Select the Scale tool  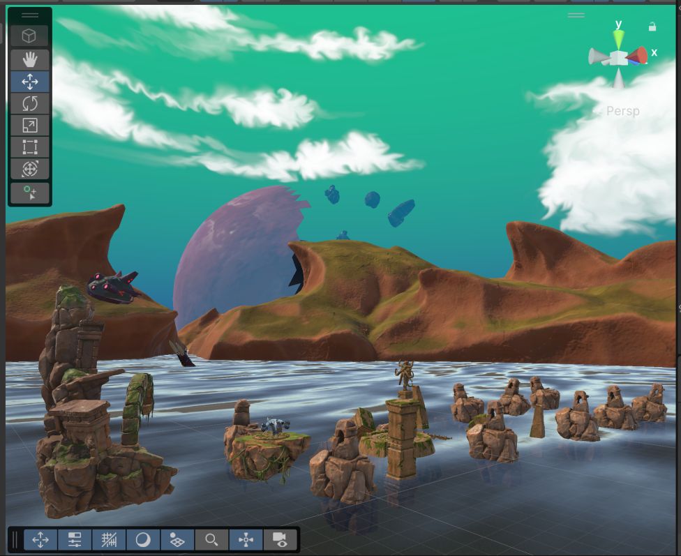pyautogui.click(x=29, y=126)
